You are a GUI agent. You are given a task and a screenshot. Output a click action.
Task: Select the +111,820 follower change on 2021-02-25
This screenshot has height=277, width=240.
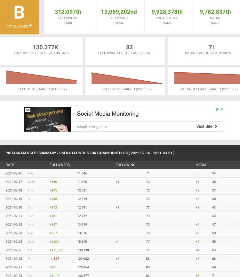[56, 250]
